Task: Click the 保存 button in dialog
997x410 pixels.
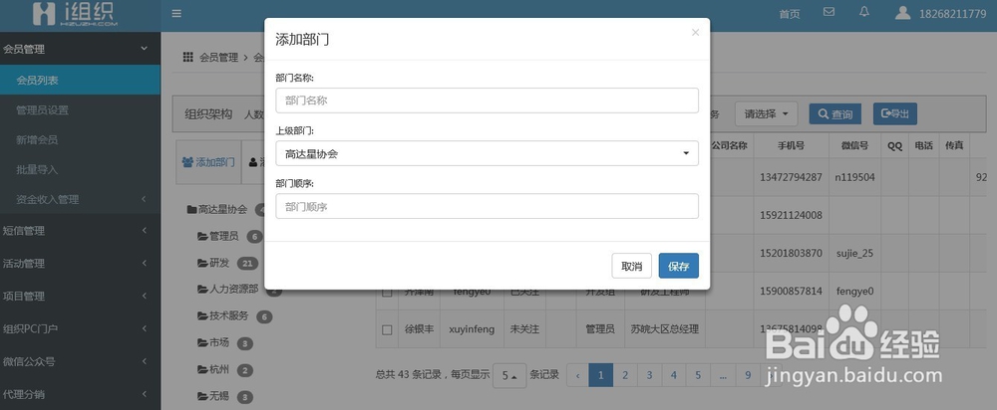Action: 678,266
